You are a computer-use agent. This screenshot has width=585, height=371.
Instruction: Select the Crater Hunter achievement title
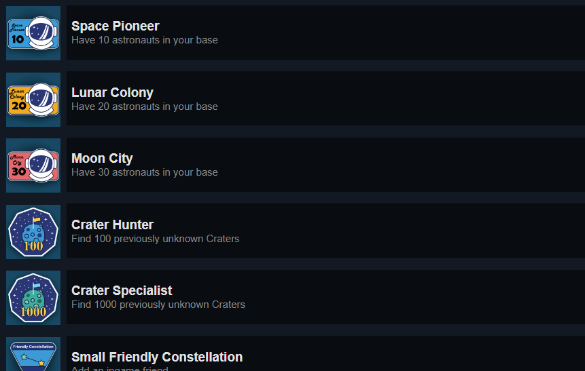pyautogui.click(x=112, y=224)
